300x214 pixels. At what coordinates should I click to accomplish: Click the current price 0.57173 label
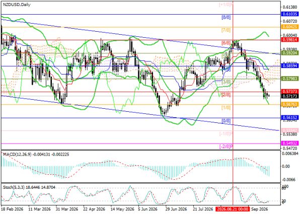point(289,96)
